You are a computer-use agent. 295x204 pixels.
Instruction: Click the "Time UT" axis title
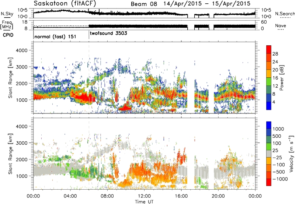[144, 202]
